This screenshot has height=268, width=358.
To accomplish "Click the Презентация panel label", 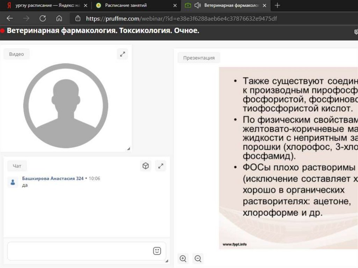I will (x=199, y=58).
